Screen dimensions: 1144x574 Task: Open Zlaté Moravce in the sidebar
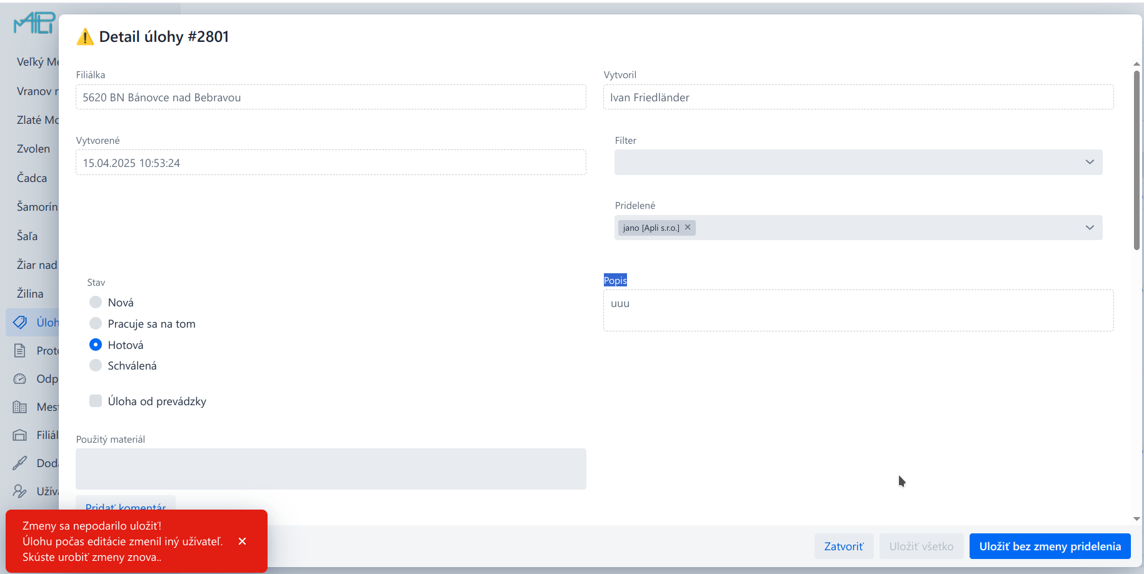(x=38, y=120)
